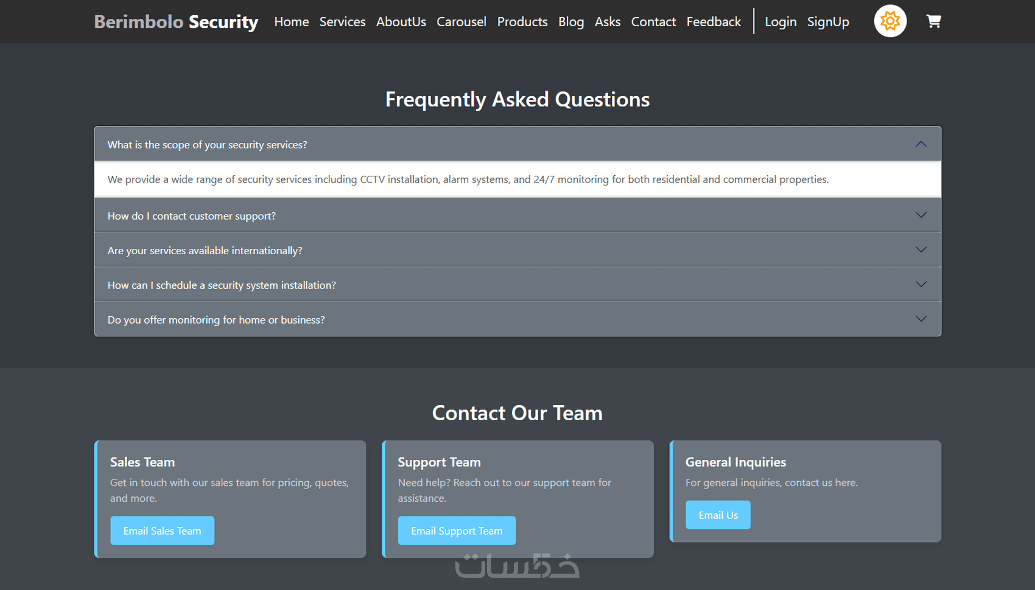Screen dimensions: 1035x590
Task: Click the Feedback nav link
Action: [x=713, y=22]
